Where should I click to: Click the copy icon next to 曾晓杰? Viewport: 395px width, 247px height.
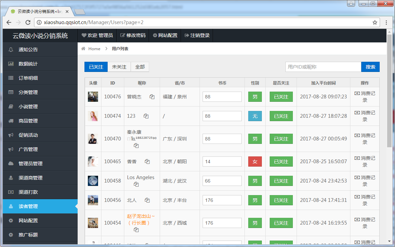coord(152,97)
